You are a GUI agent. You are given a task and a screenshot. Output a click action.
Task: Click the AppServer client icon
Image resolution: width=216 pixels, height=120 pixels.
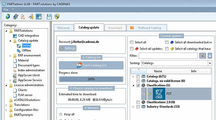point(15,76)
